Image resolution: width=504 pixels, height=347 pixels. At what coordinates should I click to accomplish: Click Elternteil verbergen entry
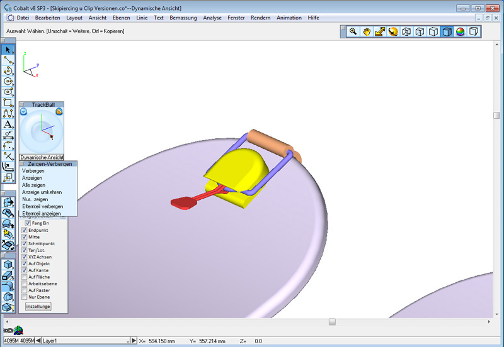pos(42,206)
